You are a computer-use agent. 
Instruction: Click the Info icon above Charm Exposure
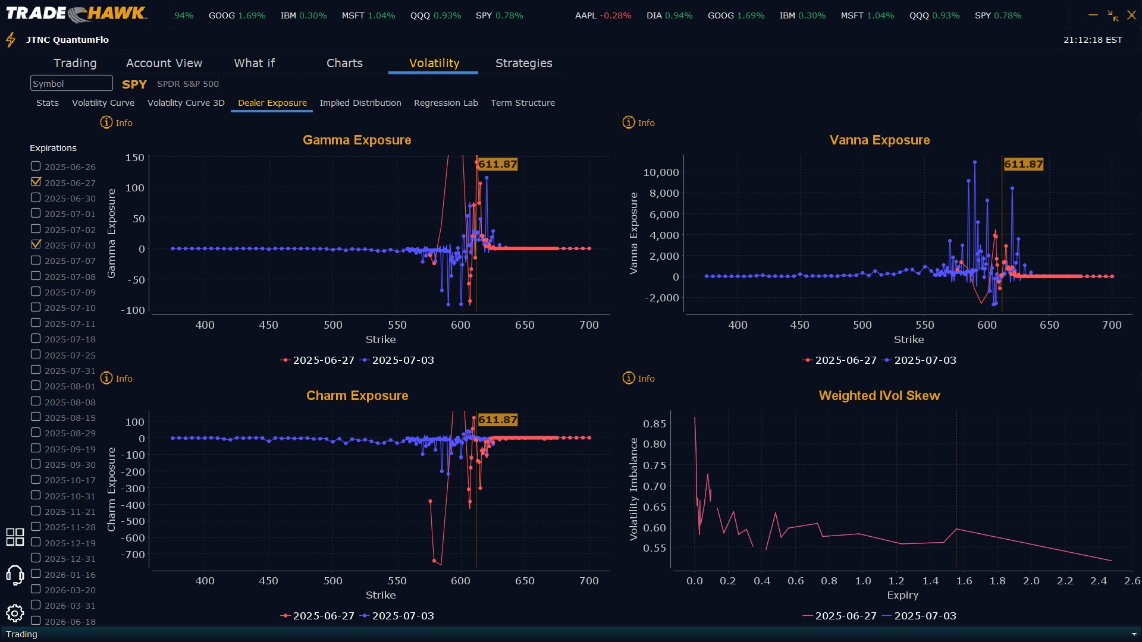[106, 378]
